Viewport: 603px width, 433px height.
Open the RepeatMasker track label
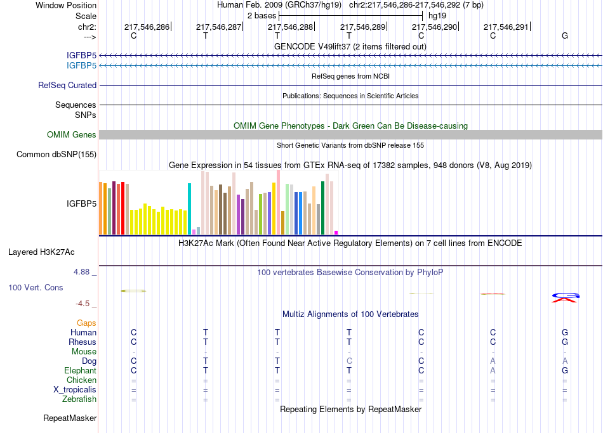(70, 418)
